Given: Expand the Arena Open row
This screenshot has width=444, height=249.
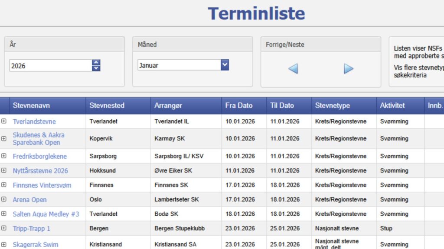Looking at the screenshot, I should (x=4, y=199).
